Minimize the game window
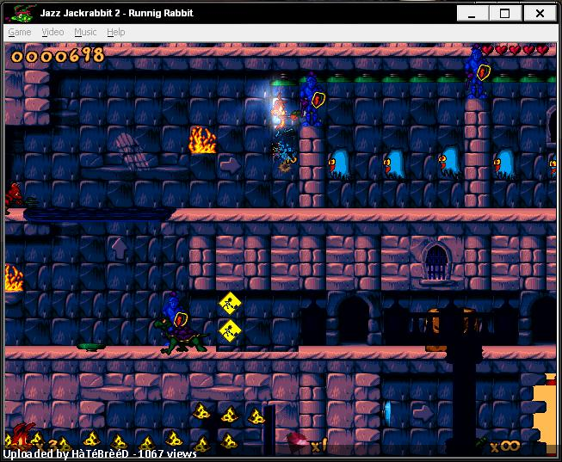This screenshot has width=562, height=462. [x=471, y=13]
